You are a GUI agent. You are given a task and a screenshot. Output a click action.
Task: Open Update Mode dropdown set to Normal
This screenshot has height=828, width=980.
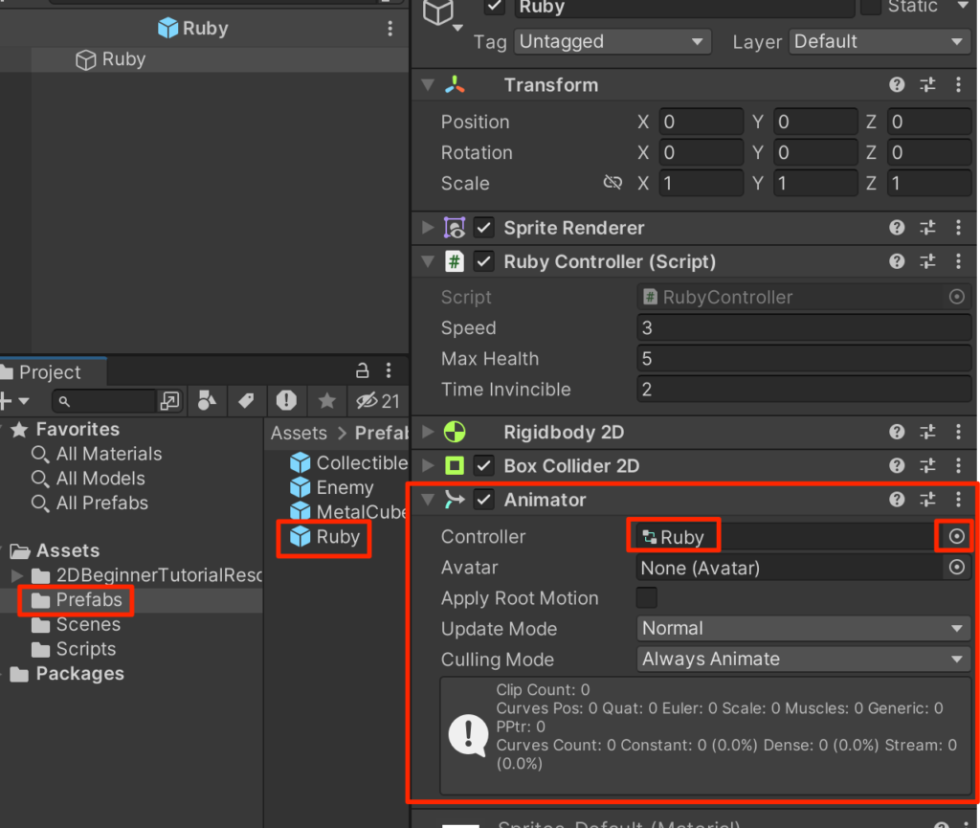pyautogui.click(x=804, y=628)
